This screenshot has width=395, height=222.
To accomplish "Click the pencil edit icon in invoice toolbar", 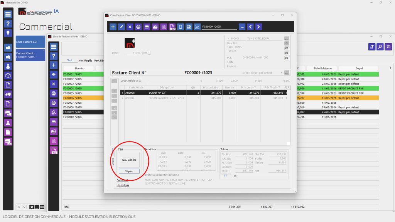I will coord(122,27).
